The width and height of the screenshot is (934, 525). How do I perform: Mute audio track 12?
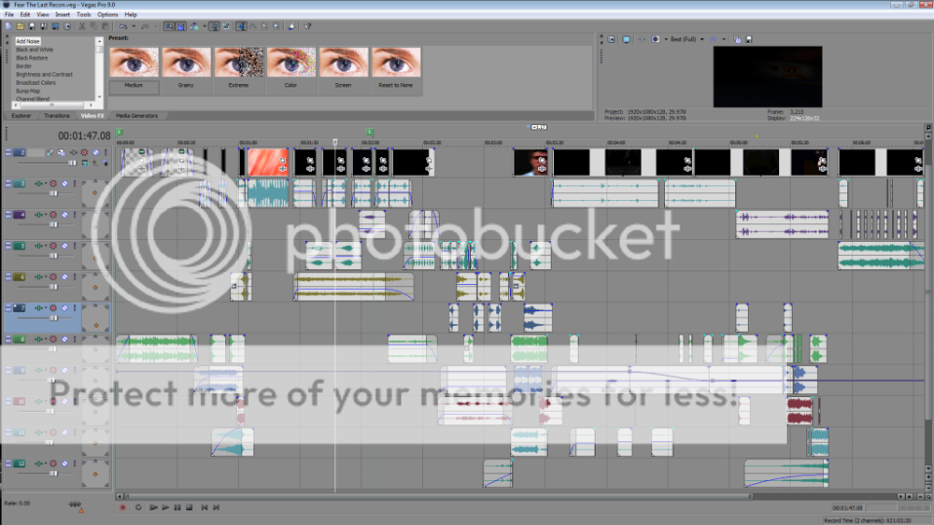(65, 464)
